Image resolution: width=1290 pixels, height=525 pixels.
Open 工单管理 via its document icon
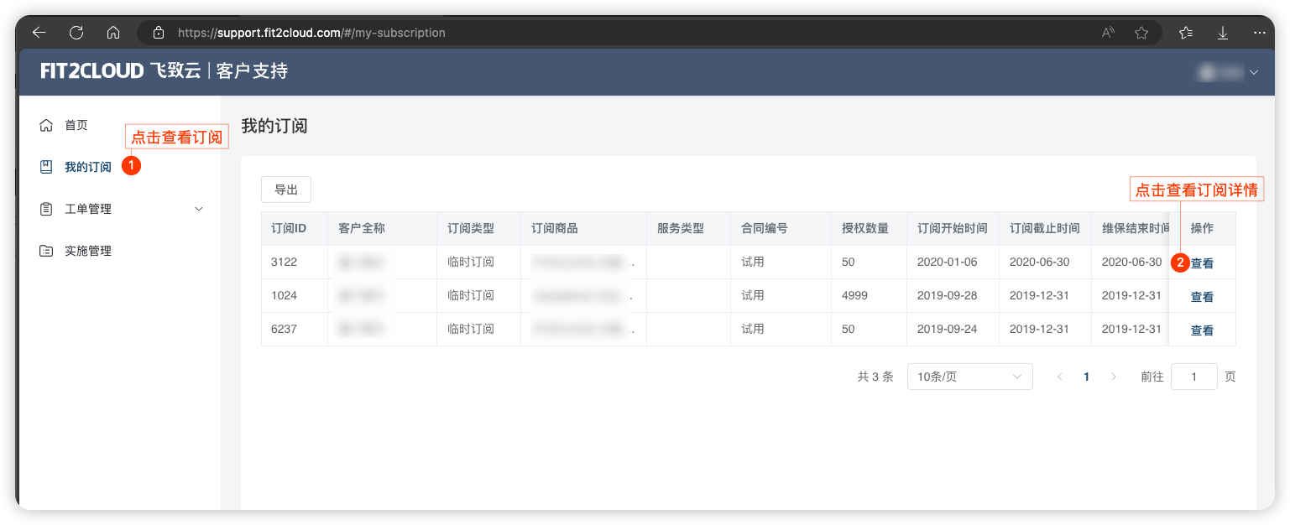[46, 208]
